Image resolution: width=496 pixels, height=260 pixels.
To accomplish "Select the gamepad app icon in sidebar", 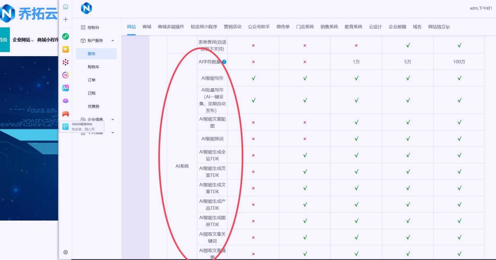I will [x=66, y=113].
